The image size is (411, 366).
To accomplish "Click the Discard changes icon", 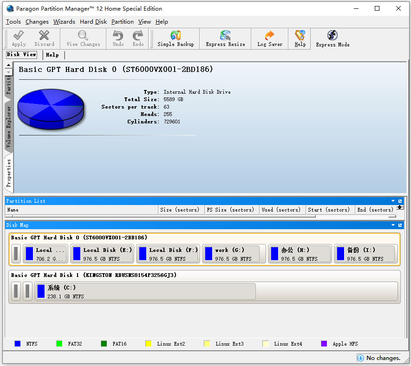I will (44, 39).
